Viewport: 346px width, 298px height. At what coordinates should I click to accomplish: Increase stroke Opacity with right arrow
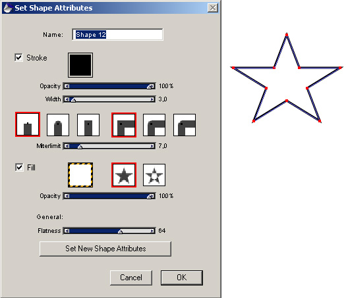(x=152, y=86)
